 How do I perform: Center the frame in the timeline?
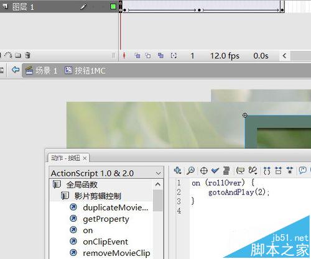(x=124, y=55)
